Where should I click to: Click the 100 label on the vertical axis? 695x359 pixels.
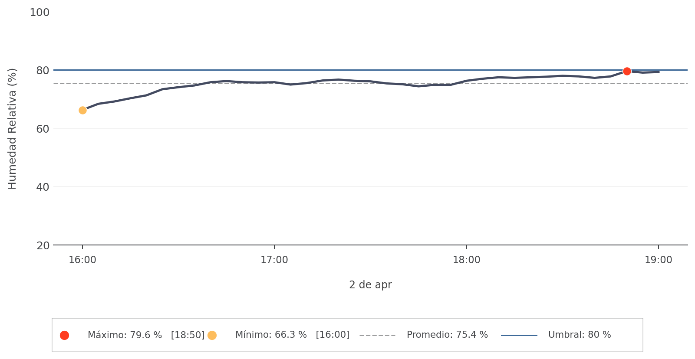[x=40, y=13]
